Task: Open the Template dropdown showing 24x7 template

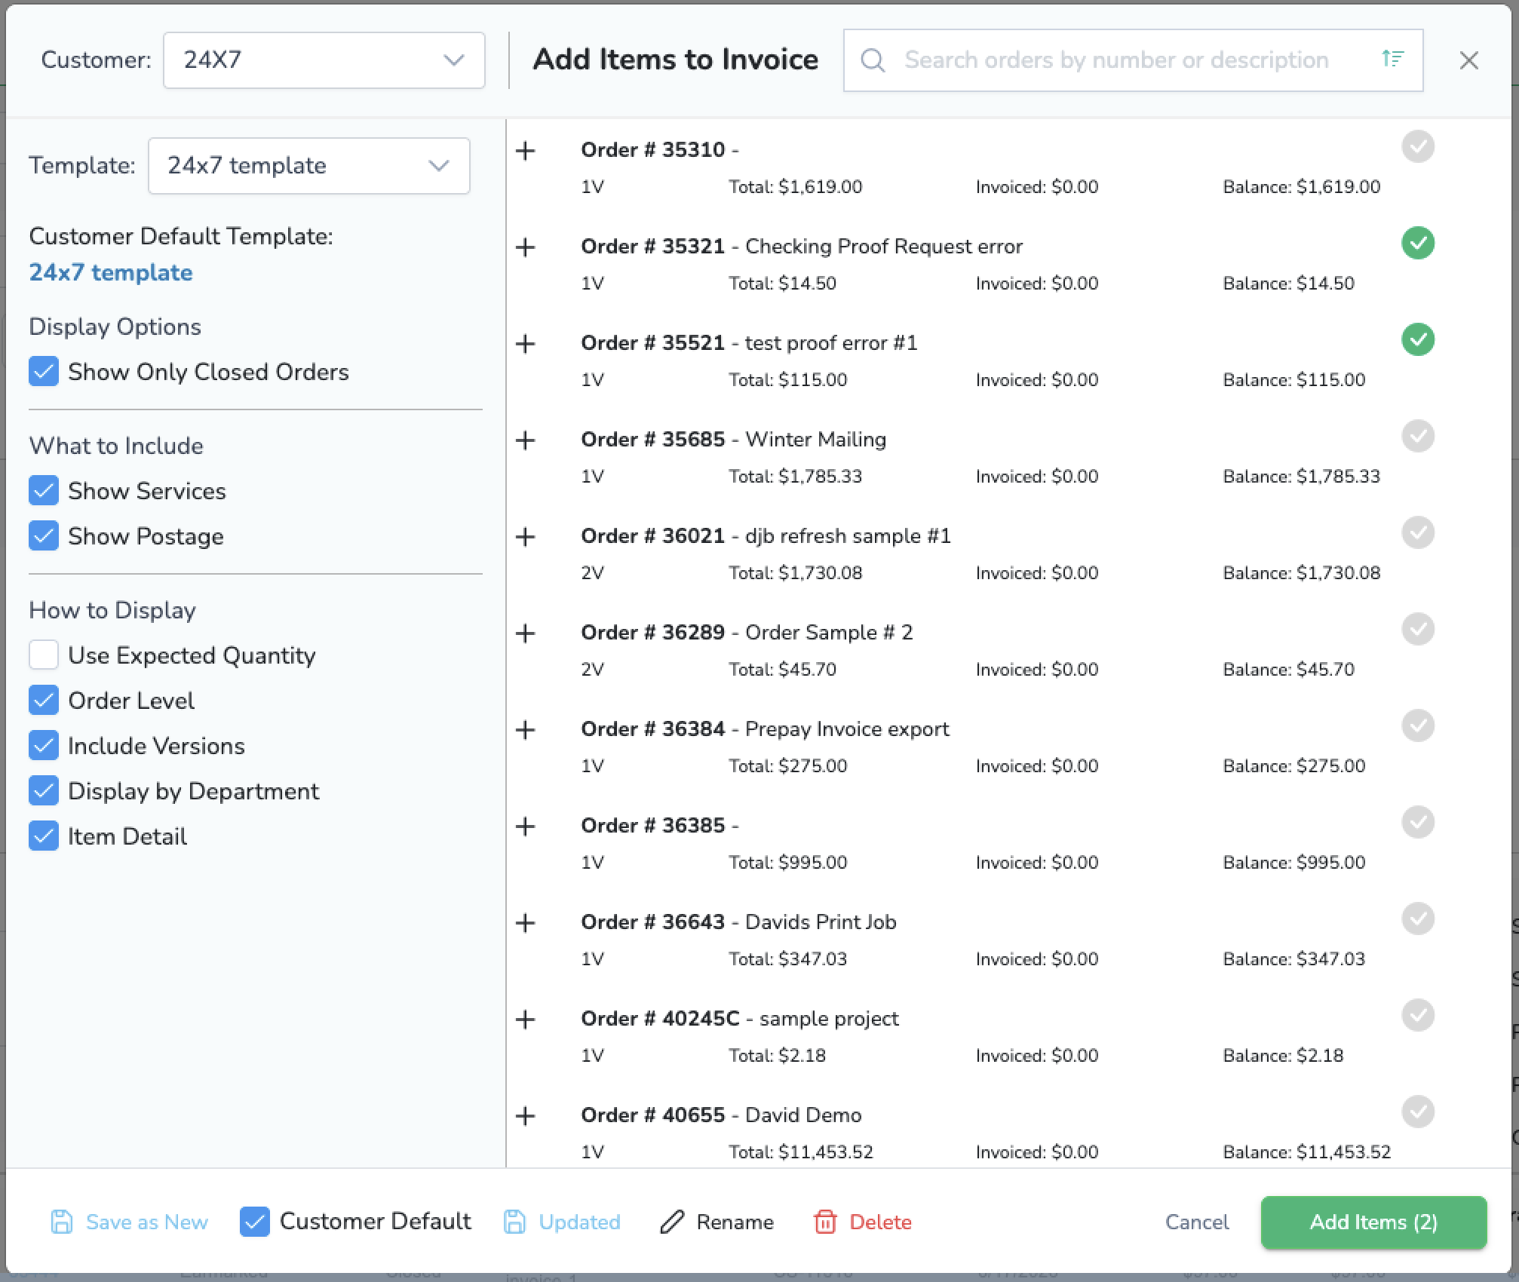Action: (308, 166)
